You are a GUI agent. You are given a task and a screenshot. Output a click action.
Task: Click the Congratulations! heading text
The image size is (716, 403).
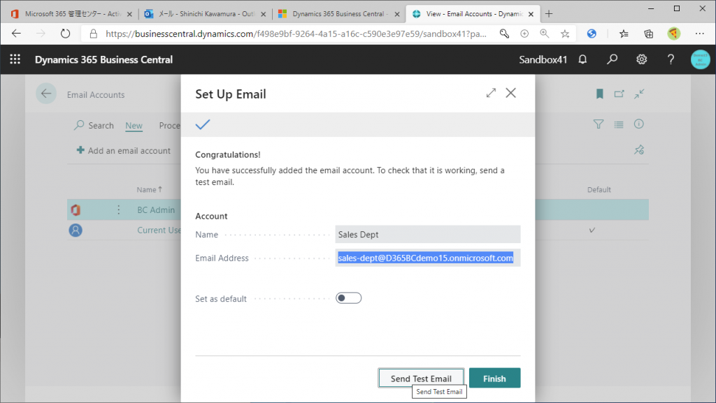point(228,154)
